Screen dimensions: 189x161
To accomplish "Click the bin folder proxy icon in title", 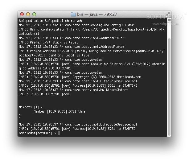I will (x=73, y=14).
